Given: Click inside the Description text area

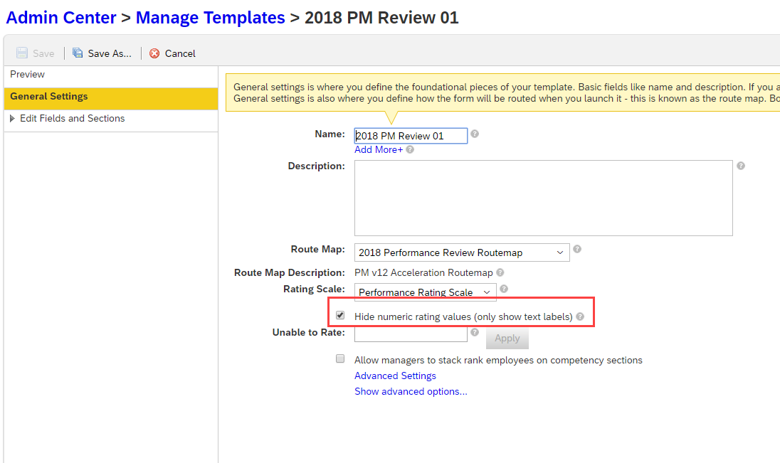Looking at the screenshot, I should 543,198.
